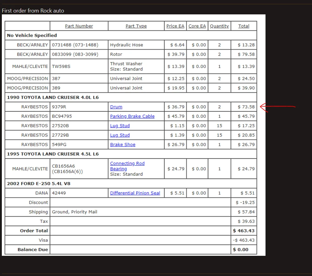This screenshot has height=276, width=312.
Task: Select MOOG/PRECISION part number 387
Action: [x=56, y=79]
